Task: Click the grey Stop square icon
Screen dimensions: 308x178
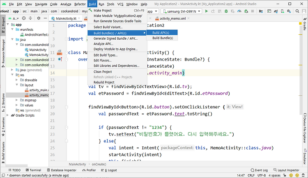Action: pyautogui.click(x=253, y=11)
